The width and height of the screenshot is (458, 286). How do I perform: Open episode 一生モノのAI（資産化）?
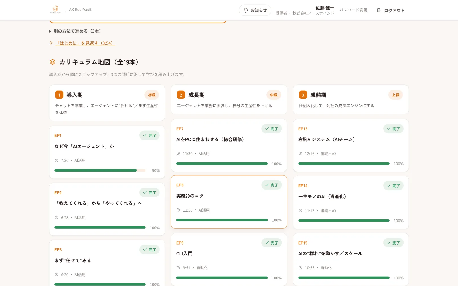click(351, 202)
